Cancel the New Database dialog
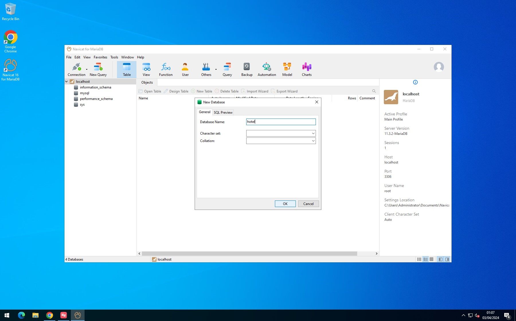 tap(308, 204)
